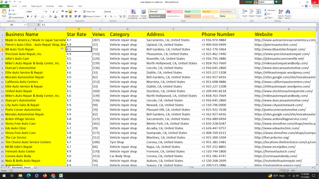The height and width of the screenshot is (179, 319).
Task: Open File Explorer from the taskbar
Action: (x=20, y=175)
